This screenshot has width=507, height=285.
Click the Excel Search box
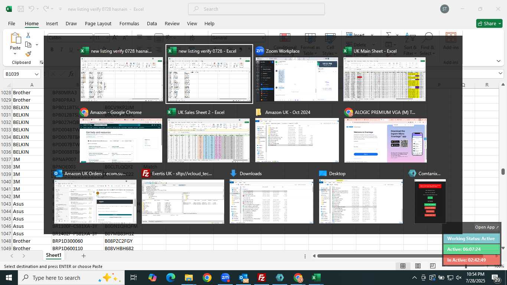point(256,9)
